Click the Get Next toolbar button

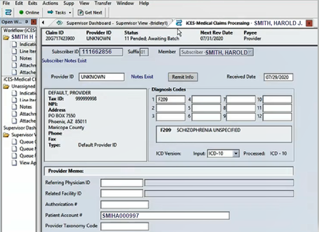[x=91, y=13]
